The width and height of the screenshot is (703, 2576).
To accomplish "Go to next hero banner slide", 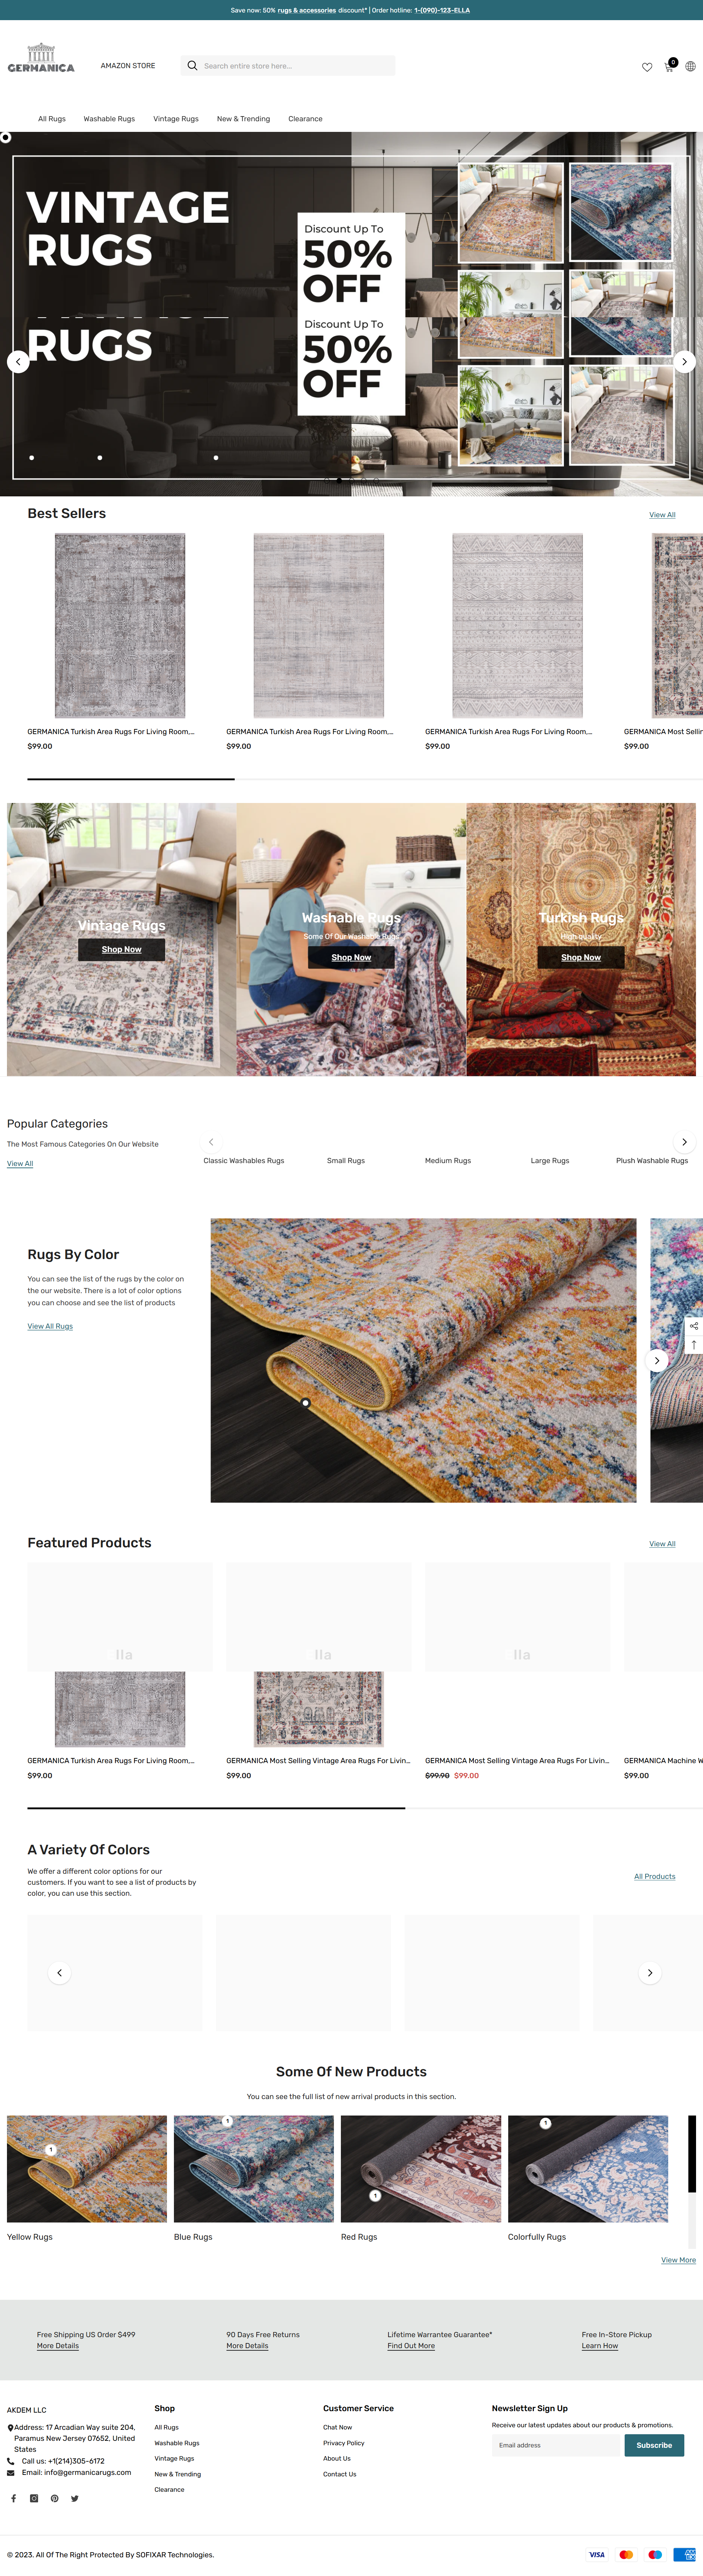I will click(684, 361).
